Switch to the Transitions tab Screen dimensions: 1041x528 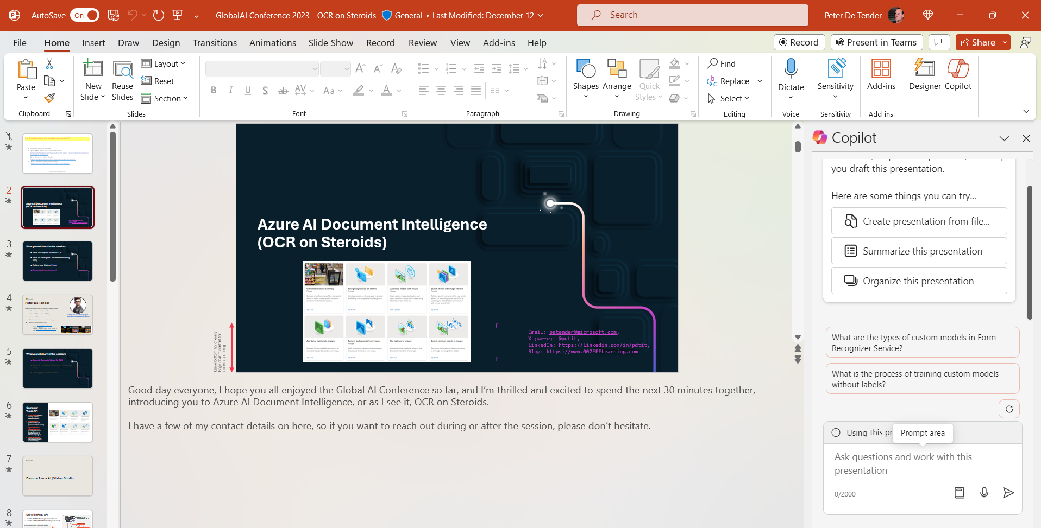(215, 43)
